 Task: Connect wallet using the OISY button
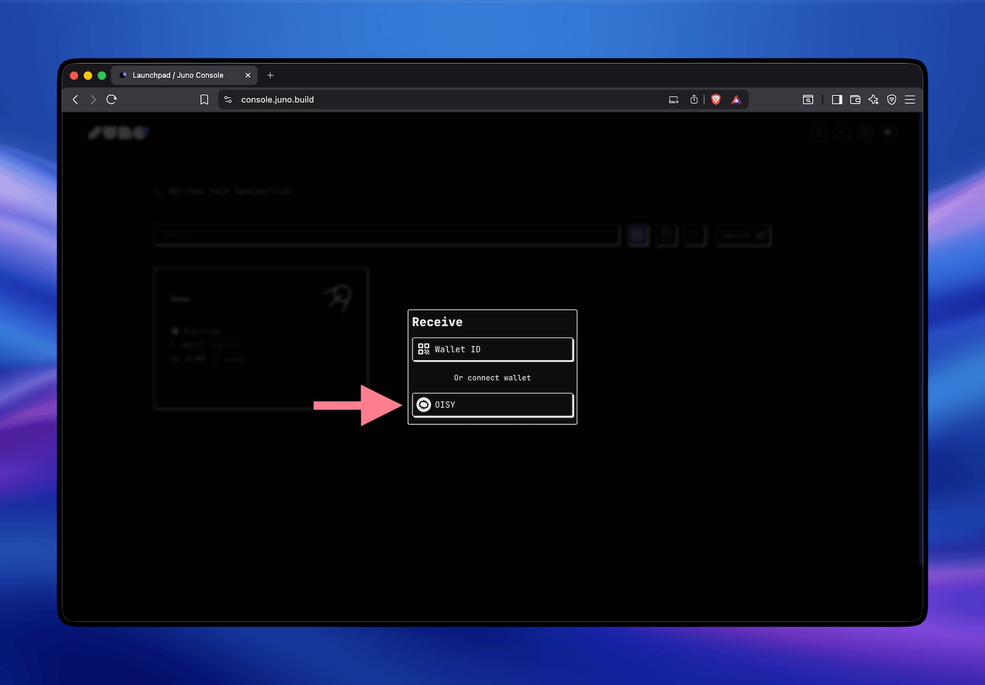[492, 404]
